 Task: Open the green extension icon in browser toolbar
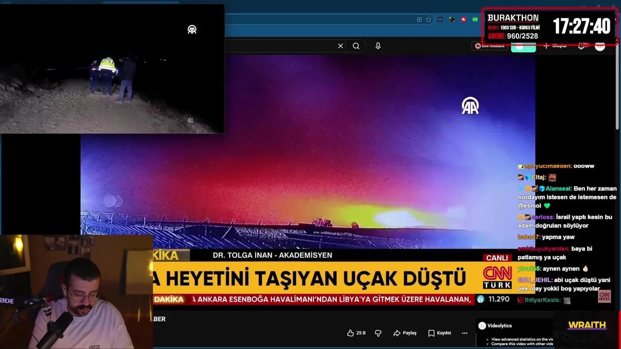click(475, 19)
